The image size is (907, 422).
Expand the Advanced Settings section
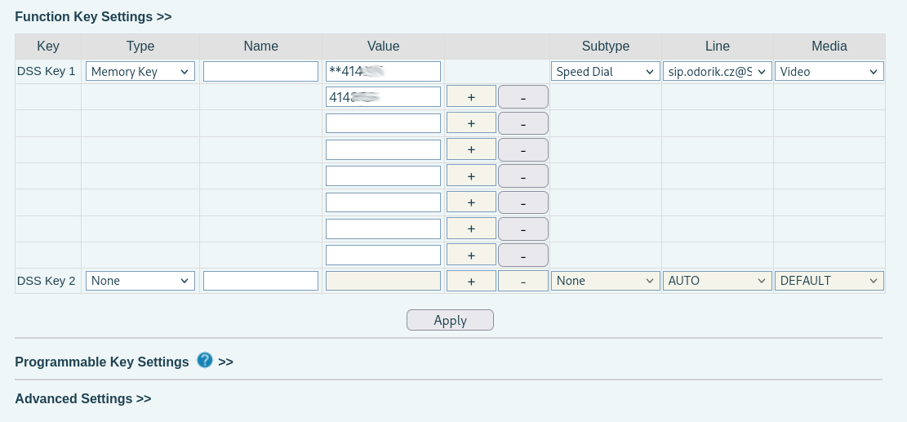coord(82,399)
